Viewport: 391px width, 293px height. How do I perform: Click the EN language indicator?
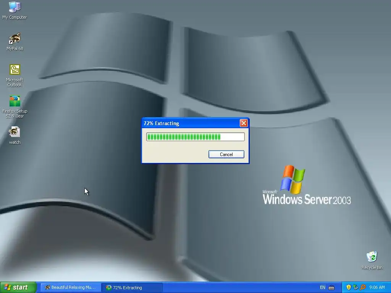coord(322,288)
